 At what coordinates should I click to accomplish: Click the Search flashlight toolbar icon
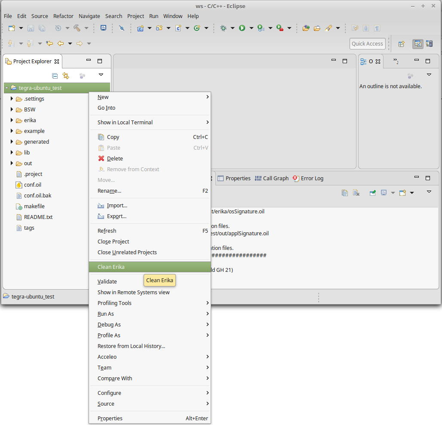328,28
